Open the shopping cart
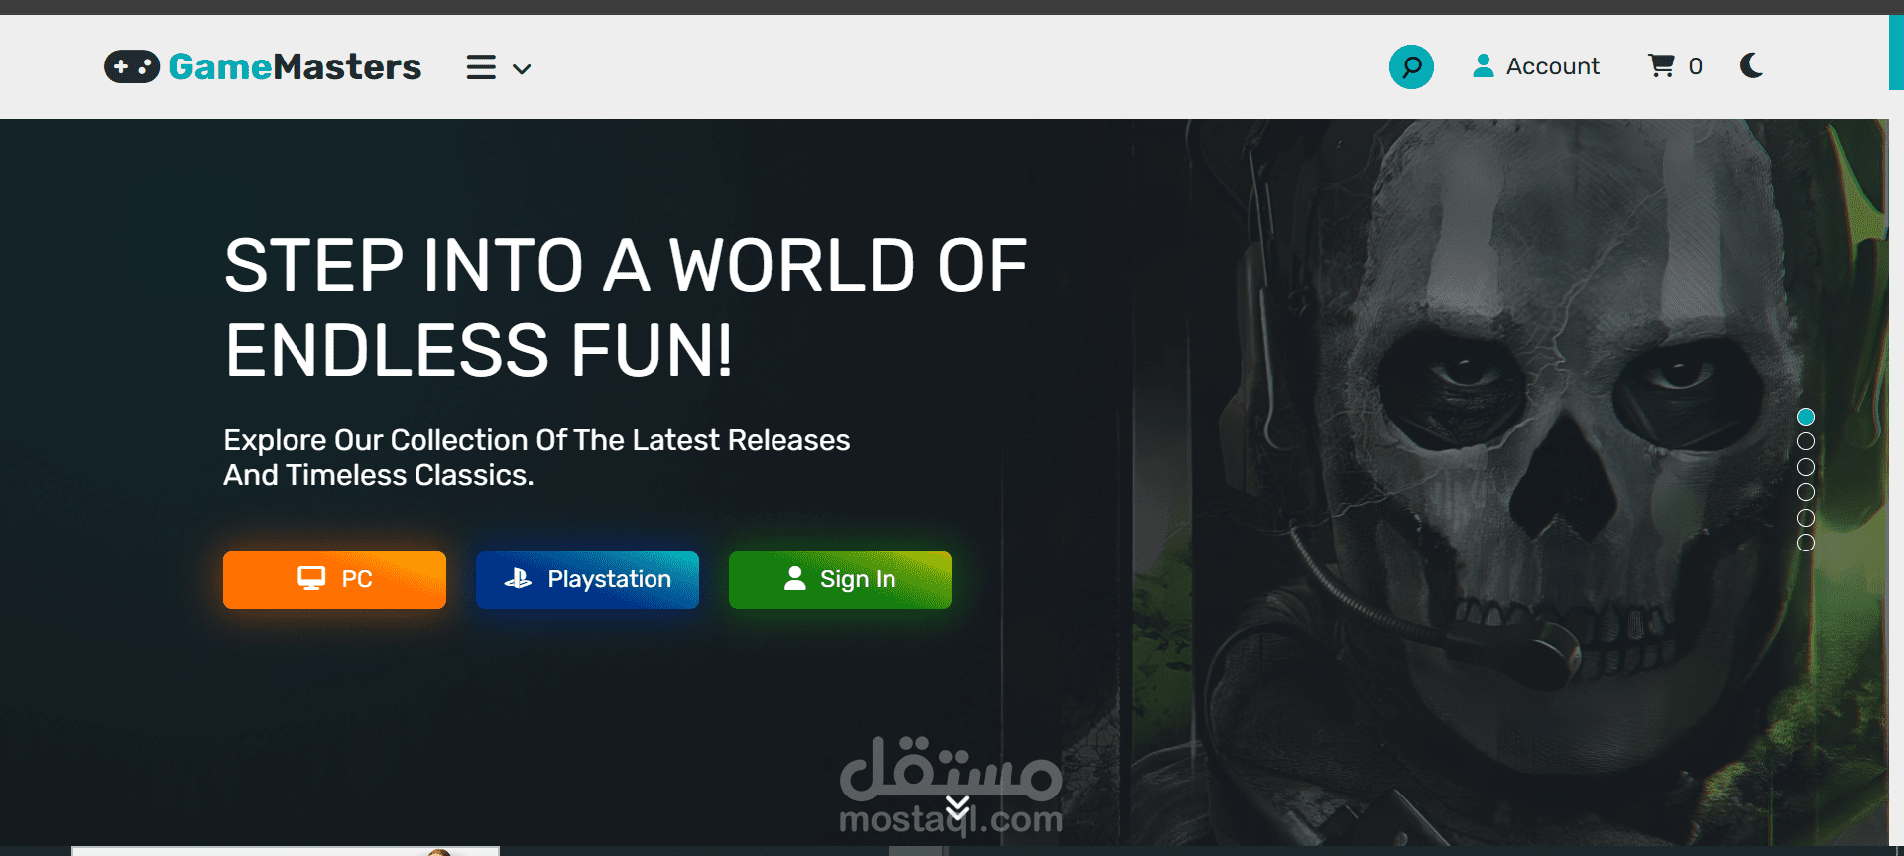 coord(1661,65)
